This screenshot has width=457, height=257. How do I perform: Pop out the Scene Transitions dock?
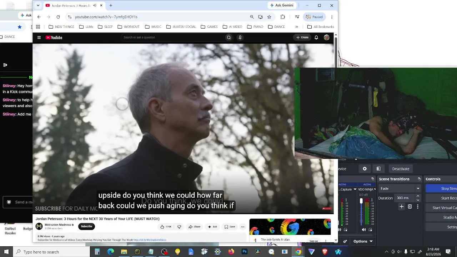coord(420,179)
